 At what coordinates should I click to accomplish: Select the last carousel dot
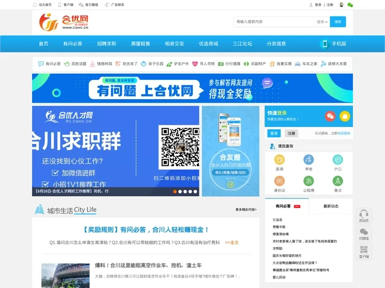click(x=195, y=191)
